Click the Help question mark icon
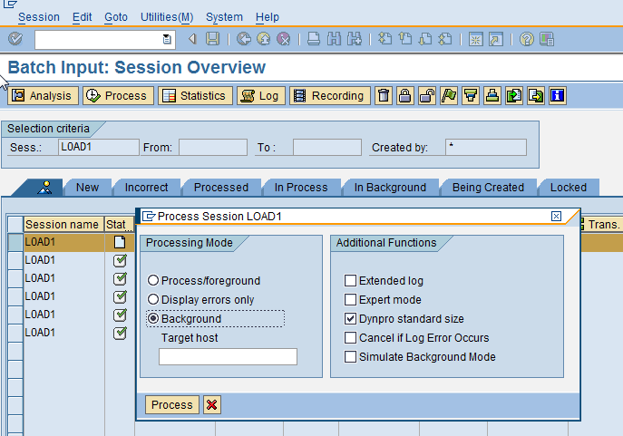Viewport: 623px width, 436px height. click(527, 39)
